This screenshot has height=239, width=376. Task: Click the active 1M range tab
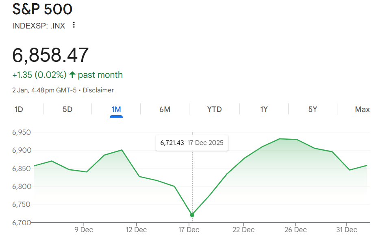click(116, 109)
